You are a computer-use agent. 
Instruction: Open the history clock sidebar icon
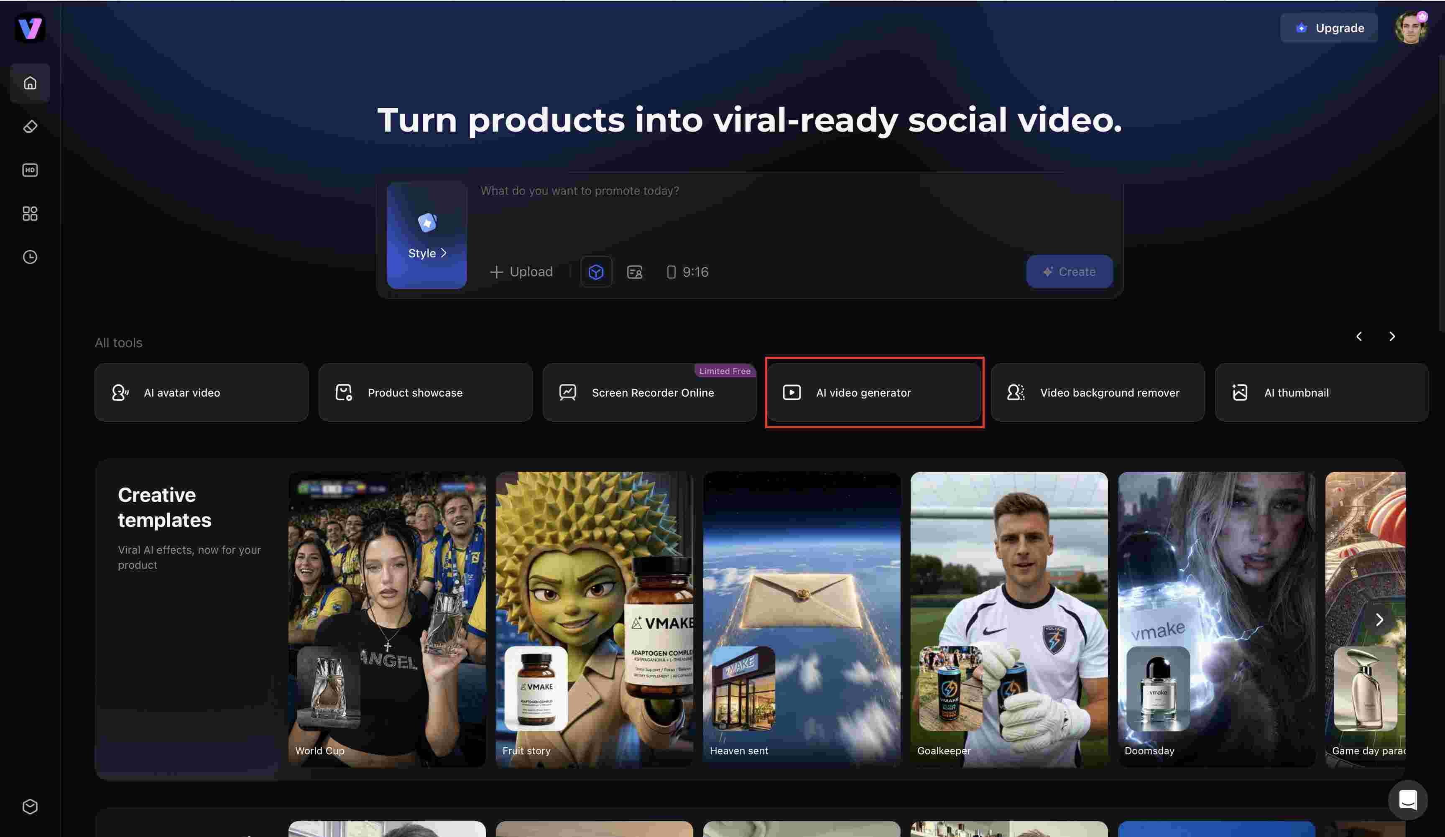click(x=30, y=257)
